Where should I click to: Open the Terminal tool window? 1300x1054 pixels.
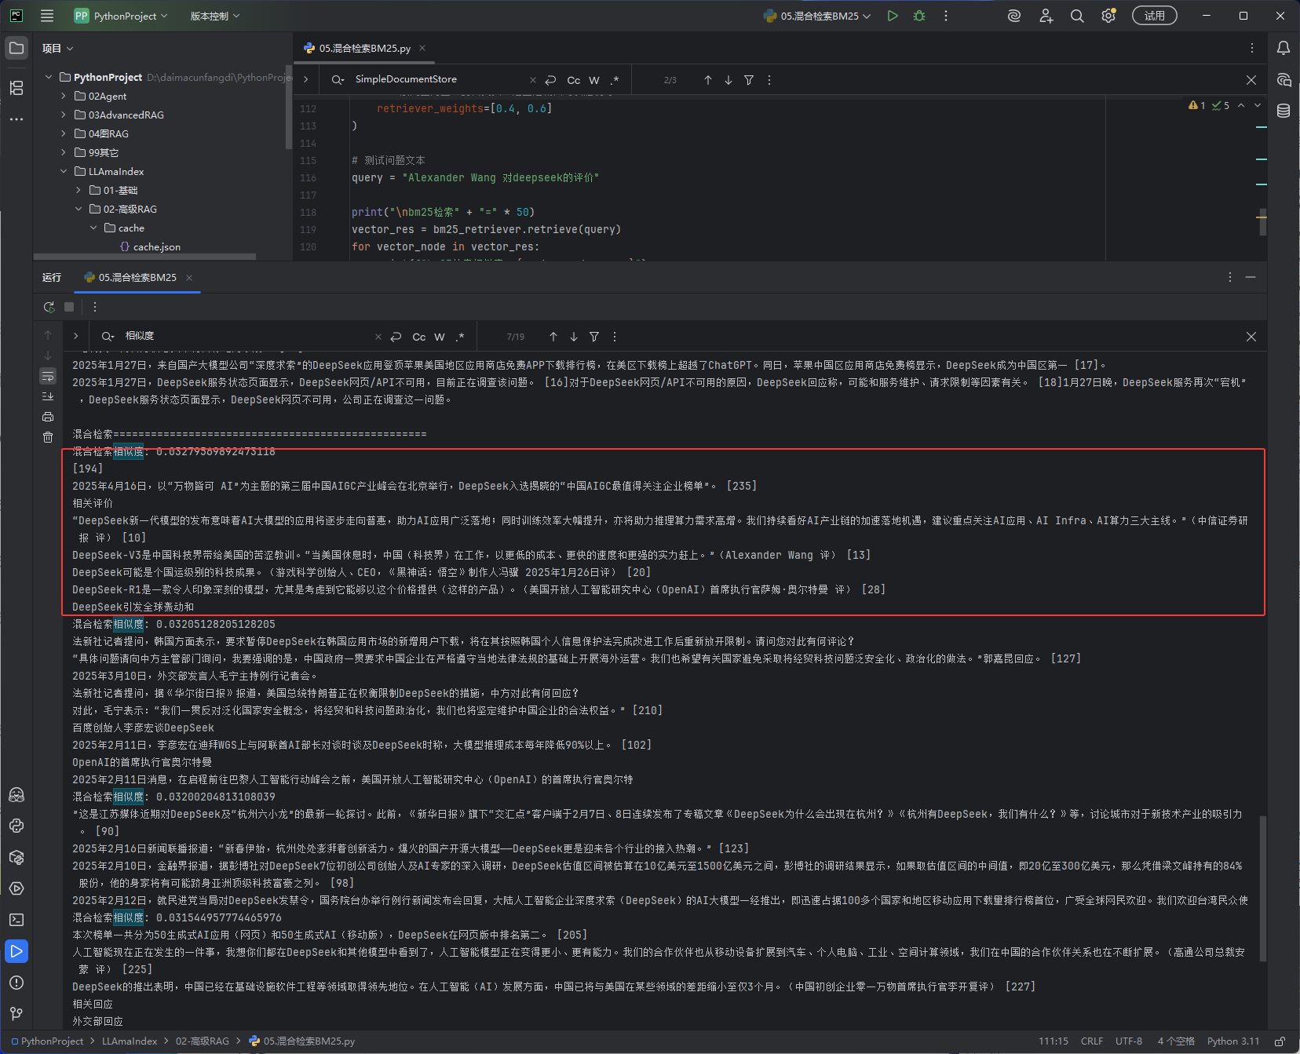point(16,920)
